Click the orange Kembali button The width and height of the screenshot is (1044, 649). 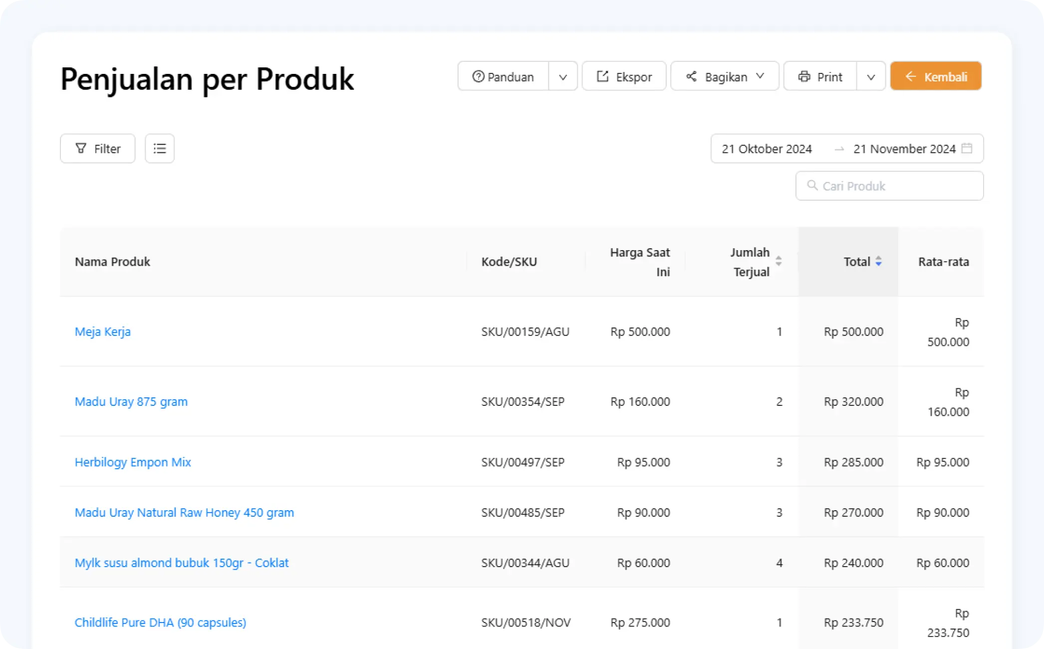(936, 76)
